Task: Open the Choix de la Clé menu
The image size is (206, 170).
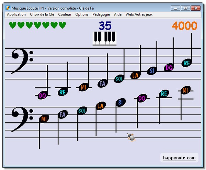Action: [x=42, y=14]
